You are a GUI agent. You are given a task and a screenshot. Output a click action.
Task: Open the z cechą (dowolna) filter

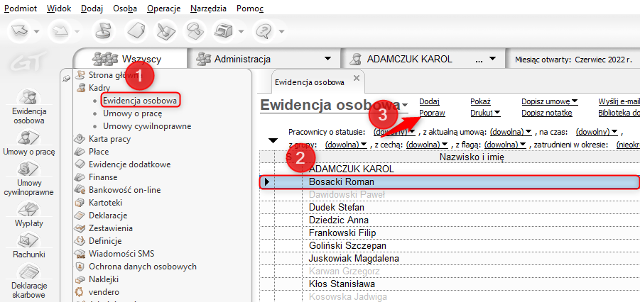[428, 145]
